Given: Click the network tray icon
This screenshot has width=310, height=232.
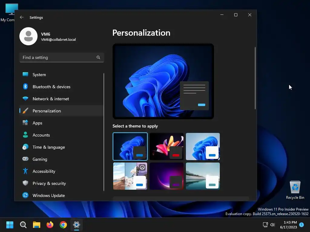Looking at the screenshot, I should 265,225.
